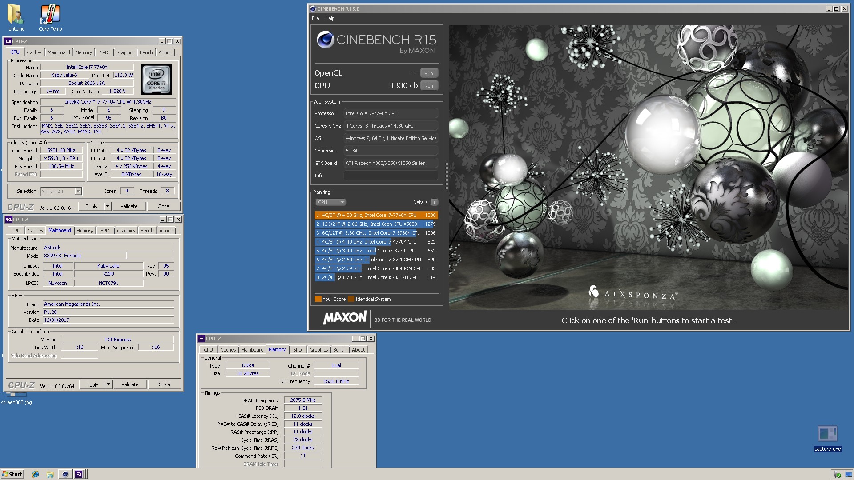
Task: Switch to Caches tab in top CPU-Z
Action: pos(35,52)
